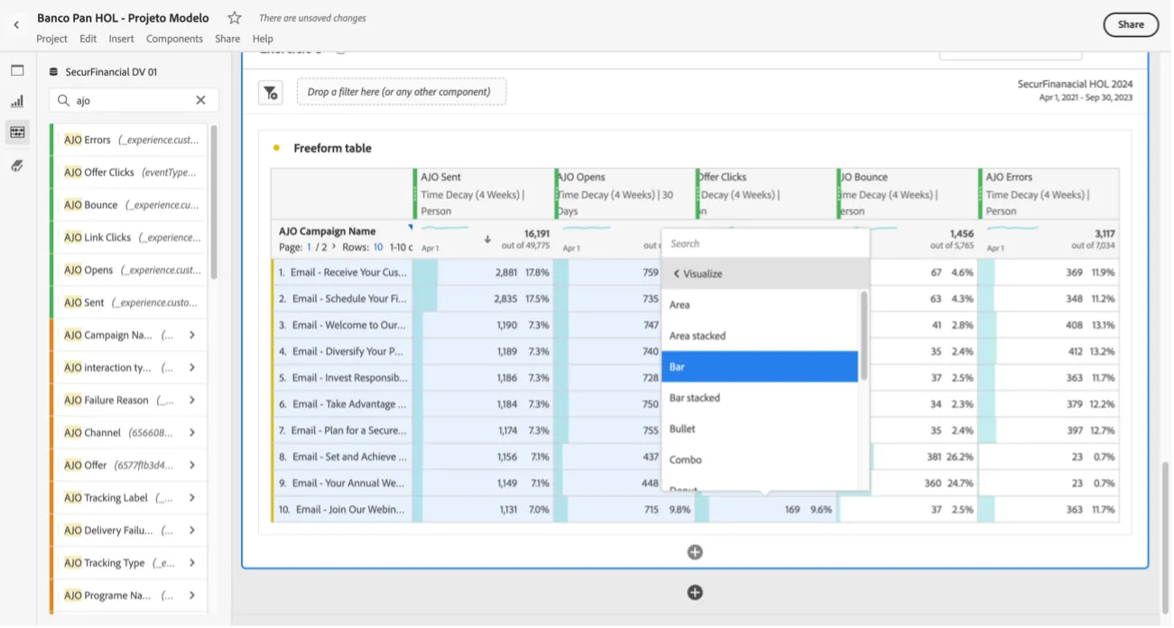Expand the AJO Channel dimension chevron

click(x=192, y=432)
